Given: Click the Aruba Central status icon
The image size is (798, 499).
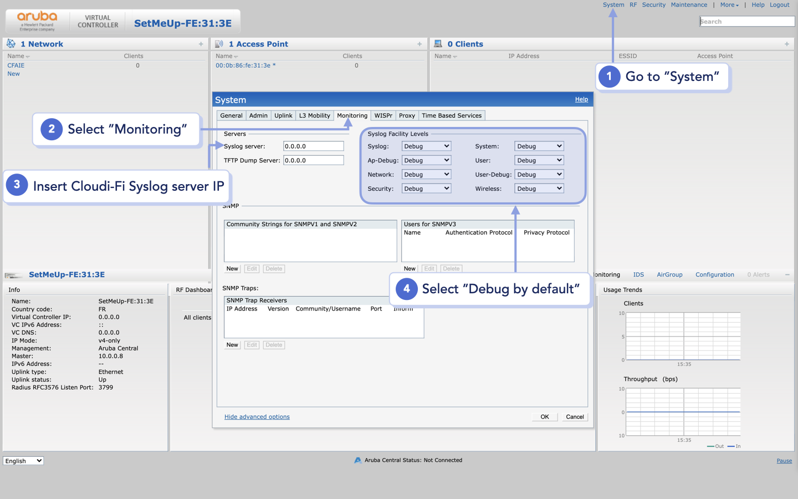Looking at the screenshot, I should pos(357,460).
